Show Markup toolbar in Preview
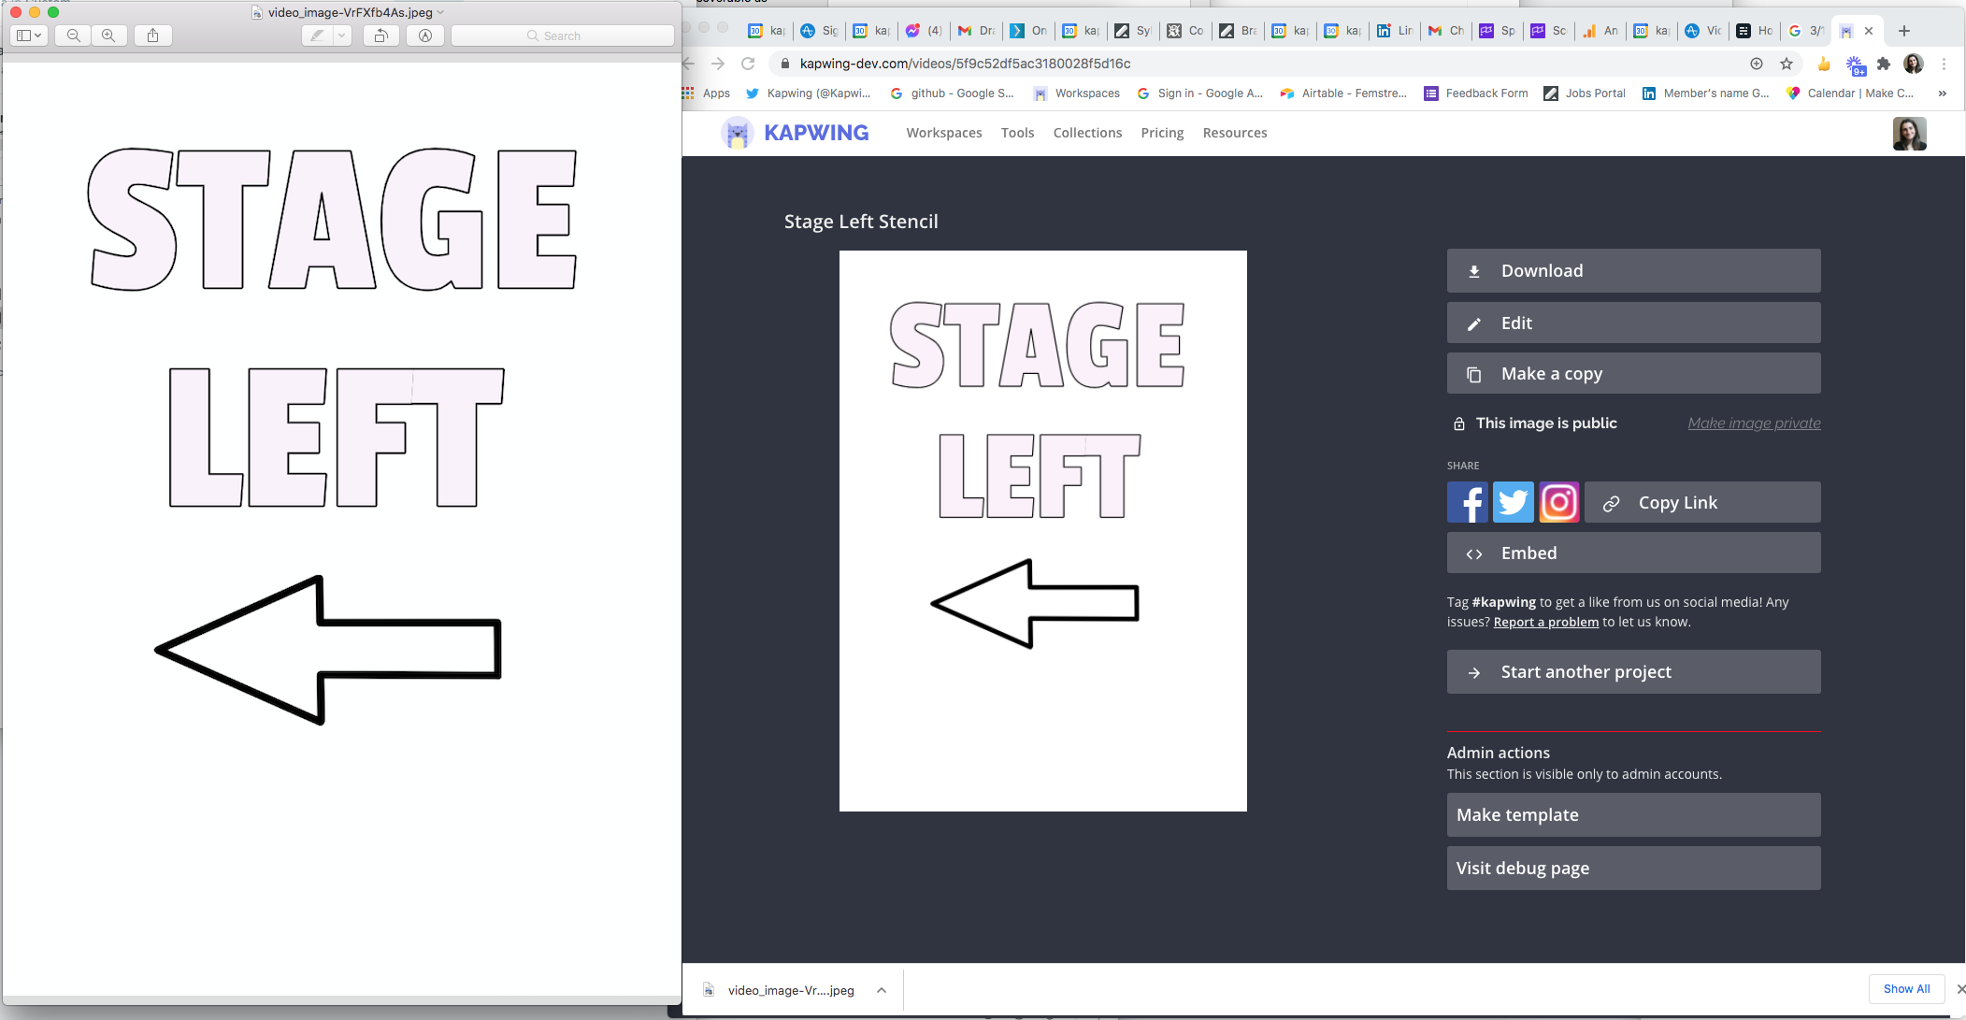The width and height of the screenshot is (1966, 1020). (x=425, y=36)
